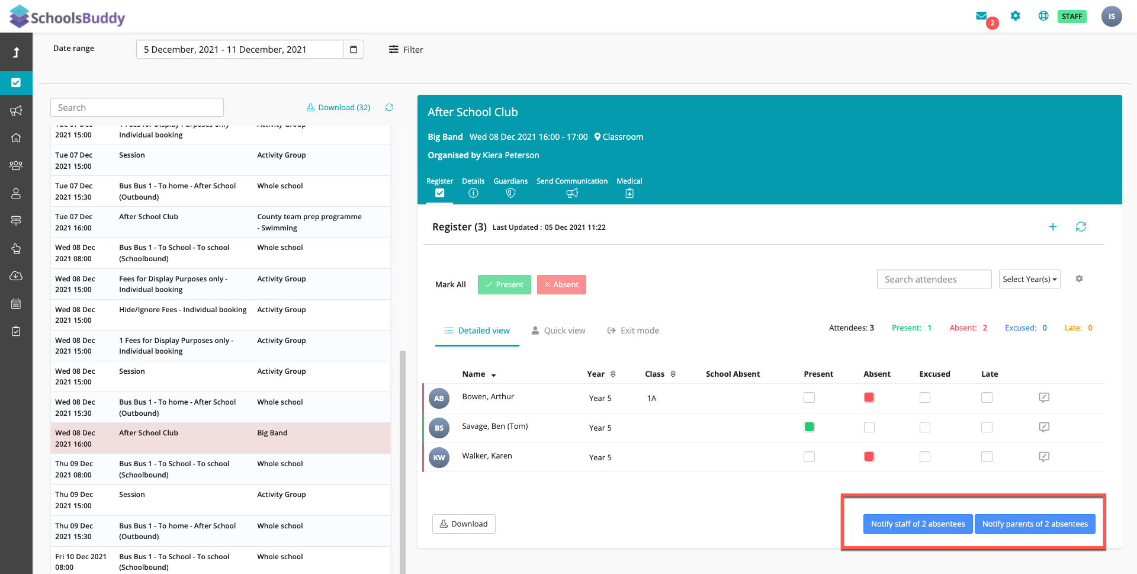Viewport: 1137px width, 574px height.
Task: Refresh the activity list next to Download (32)
Action: (x=389, y=107)
